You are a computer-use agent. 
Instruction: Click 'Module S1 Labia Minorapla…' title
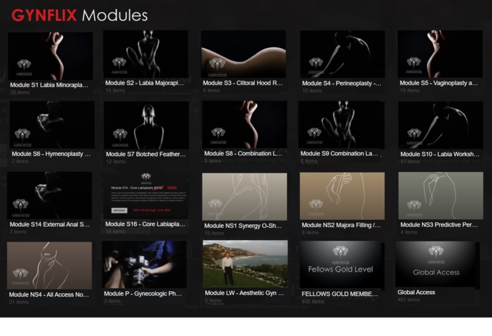click(x=49, y=85)
